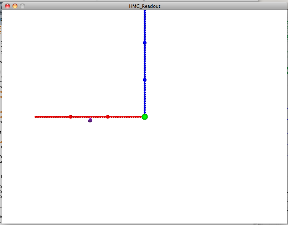Viewport: 288px width, 225px height.
Task: Select the upper large blue marker dot
Action: click(x=145, y=43)
